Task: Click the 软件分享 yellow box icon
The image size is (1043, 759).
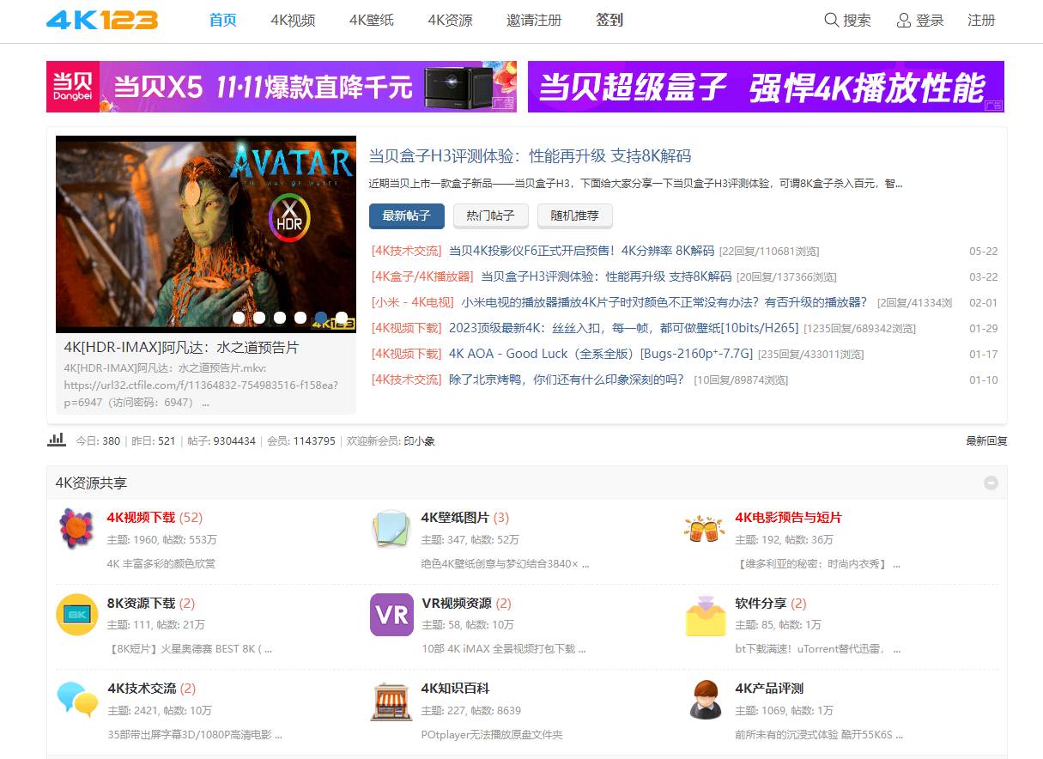Action: 705,615
